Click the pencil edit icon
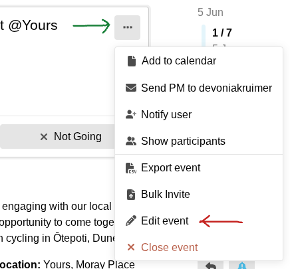The height and width of the screenshot is (269, 290). [x=131, y=221]
